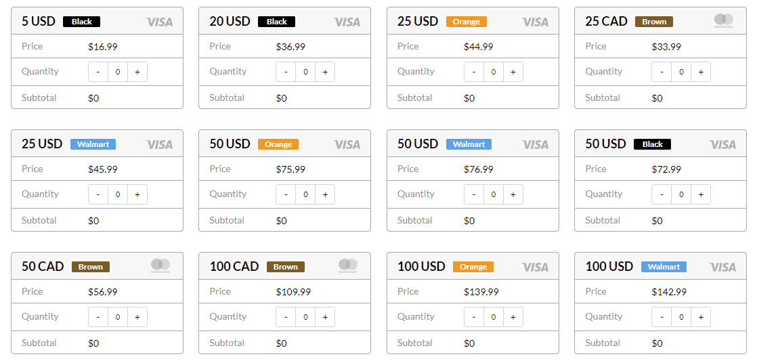Click the 50 CAD quantity input field
757x363 pixels.
pyautogui.click(x=118, y=317)
